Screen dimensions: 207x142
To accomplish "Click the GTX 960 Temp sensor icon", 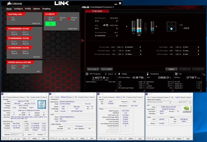I will 9,67.
